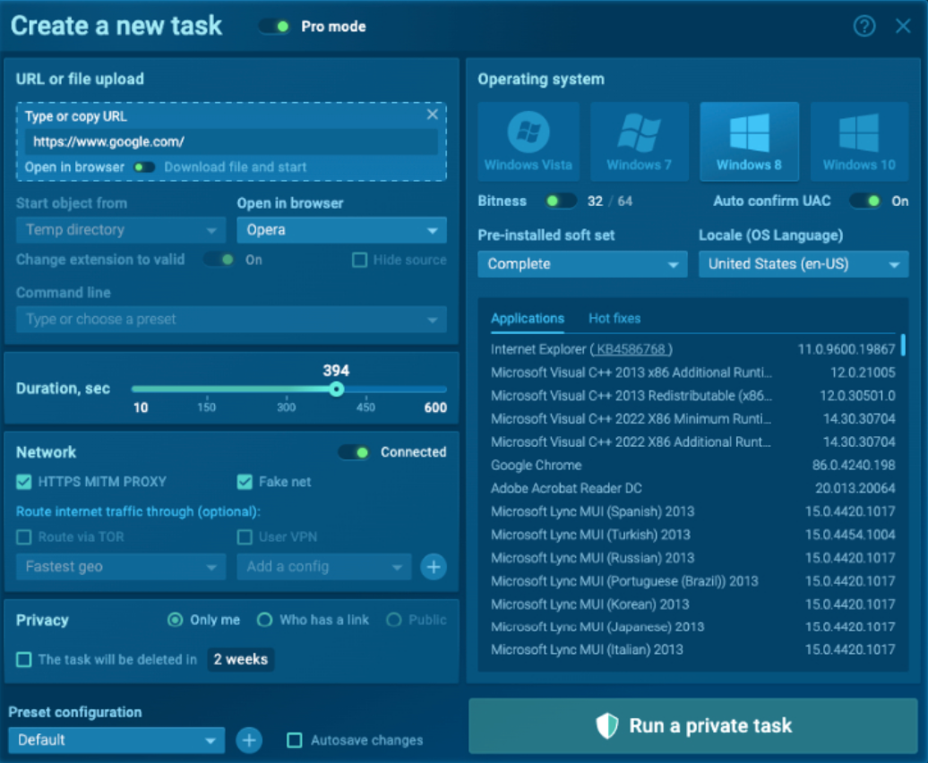928x763 pixels.
Task: Choose the Windows 7 operating system tile
Action: point(639,141)
